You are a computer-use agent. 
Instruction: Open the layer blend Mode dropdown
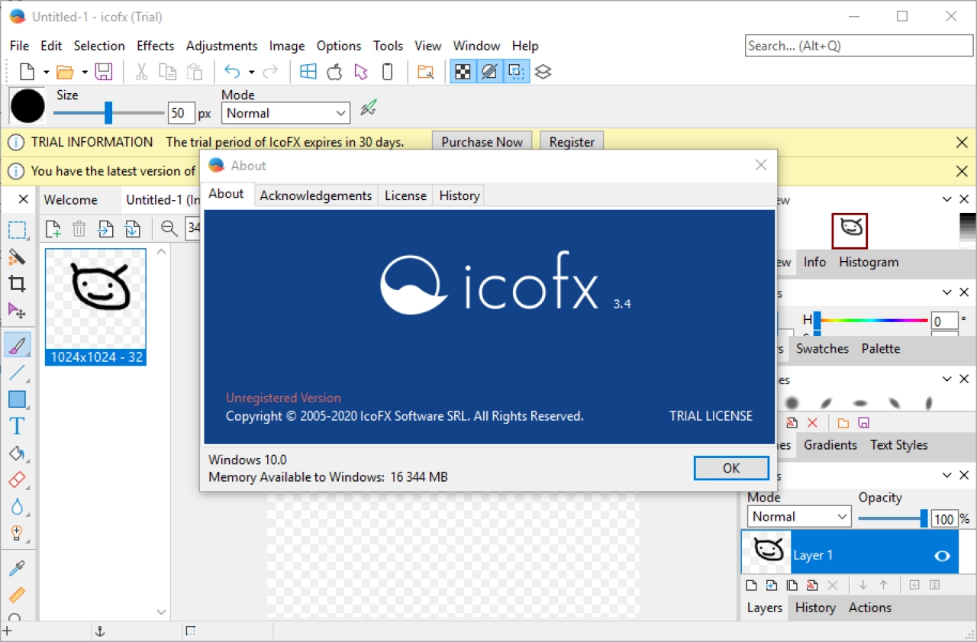(x=799, y=517)
